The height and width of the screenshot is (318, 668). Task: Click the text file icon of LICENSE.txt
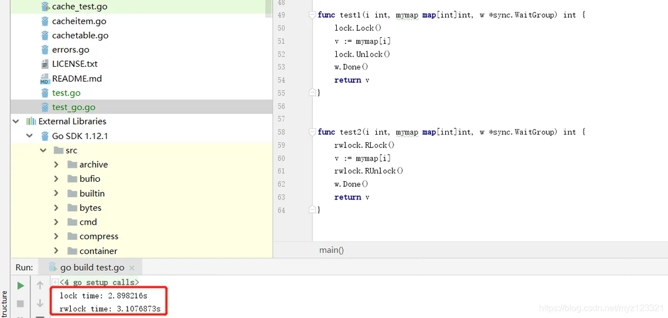(x=45, y=64)
